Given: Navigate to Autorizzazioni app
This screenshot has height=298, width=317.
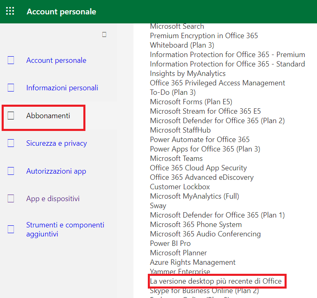Looking at the screenshot, I should [56, 171].
